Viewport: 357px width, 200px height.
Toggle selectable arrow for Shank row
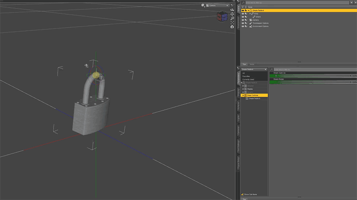click(x=246, y=17)
